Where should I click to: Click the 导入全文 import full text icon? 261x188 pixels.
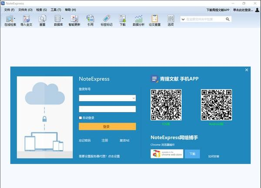pyautogui.click(x=26, y=21)
